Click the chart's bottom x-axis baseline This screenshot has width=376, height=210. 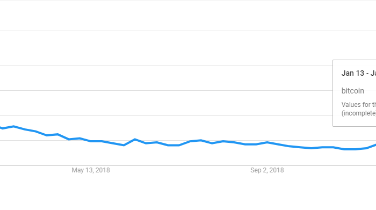(x=188, y=165)
